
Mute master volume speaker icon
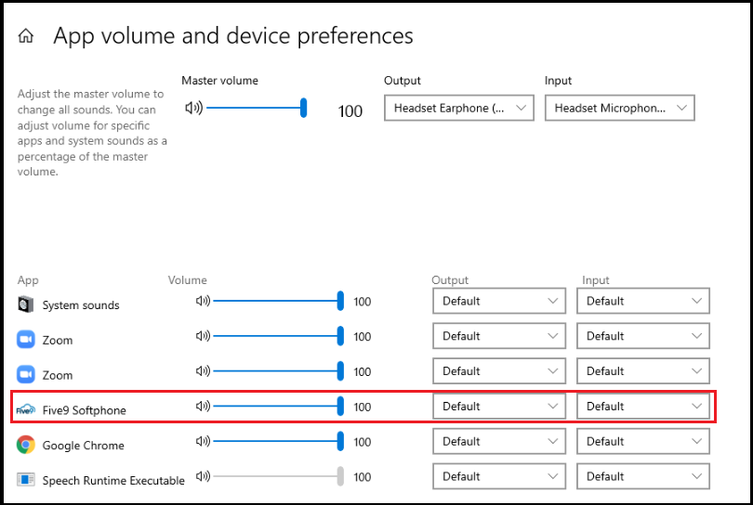pos(194,108)
